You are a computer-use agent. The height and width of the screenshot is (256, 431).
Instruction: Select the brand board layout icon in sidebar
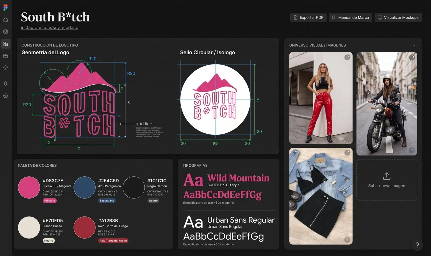(x=5, y=44)
